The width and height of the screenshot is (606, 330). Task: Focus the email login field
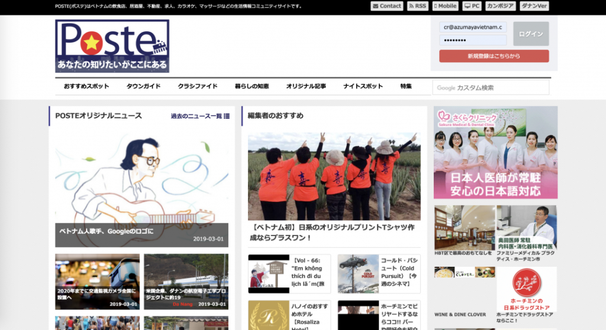click(473, 27)
